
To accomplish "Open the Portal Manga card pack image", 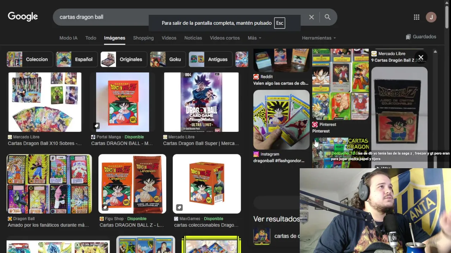I will (123, 102).
